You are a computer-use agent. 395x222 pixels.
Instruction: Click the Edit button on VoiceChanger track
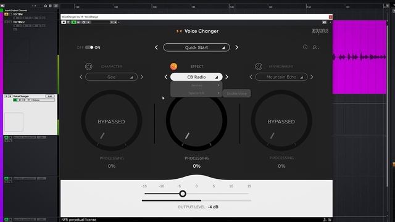coord(49,96)
